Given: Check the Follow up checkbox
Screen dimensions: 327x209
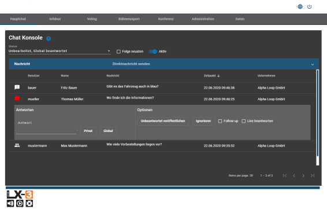Looking at the screenshot, I should pyautogui.click(x=220, y=121).
